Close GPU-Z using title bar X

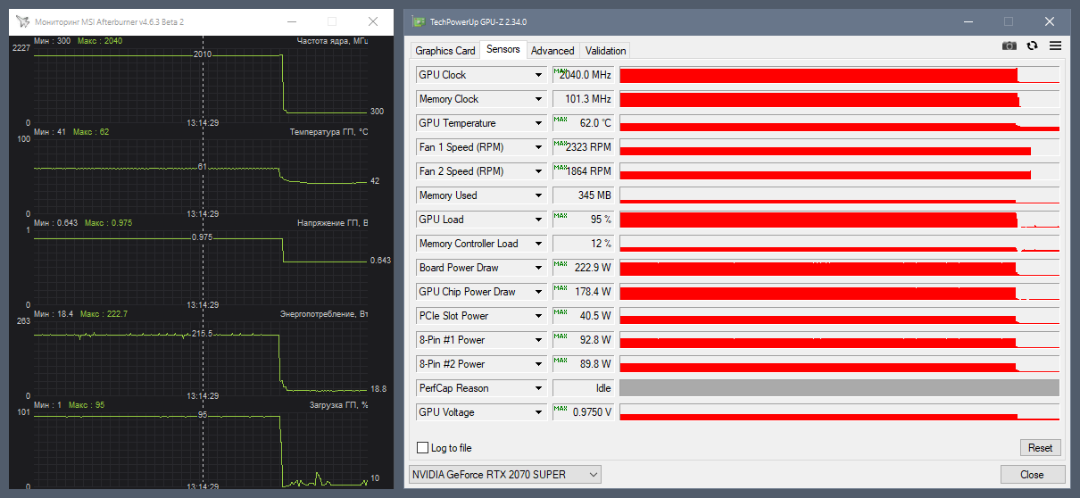[x=1050, y=21]
